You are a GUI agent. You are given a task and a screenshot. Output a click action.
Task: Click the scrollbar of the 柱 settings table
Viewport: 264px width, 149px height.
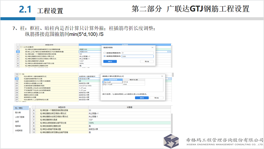173,75
